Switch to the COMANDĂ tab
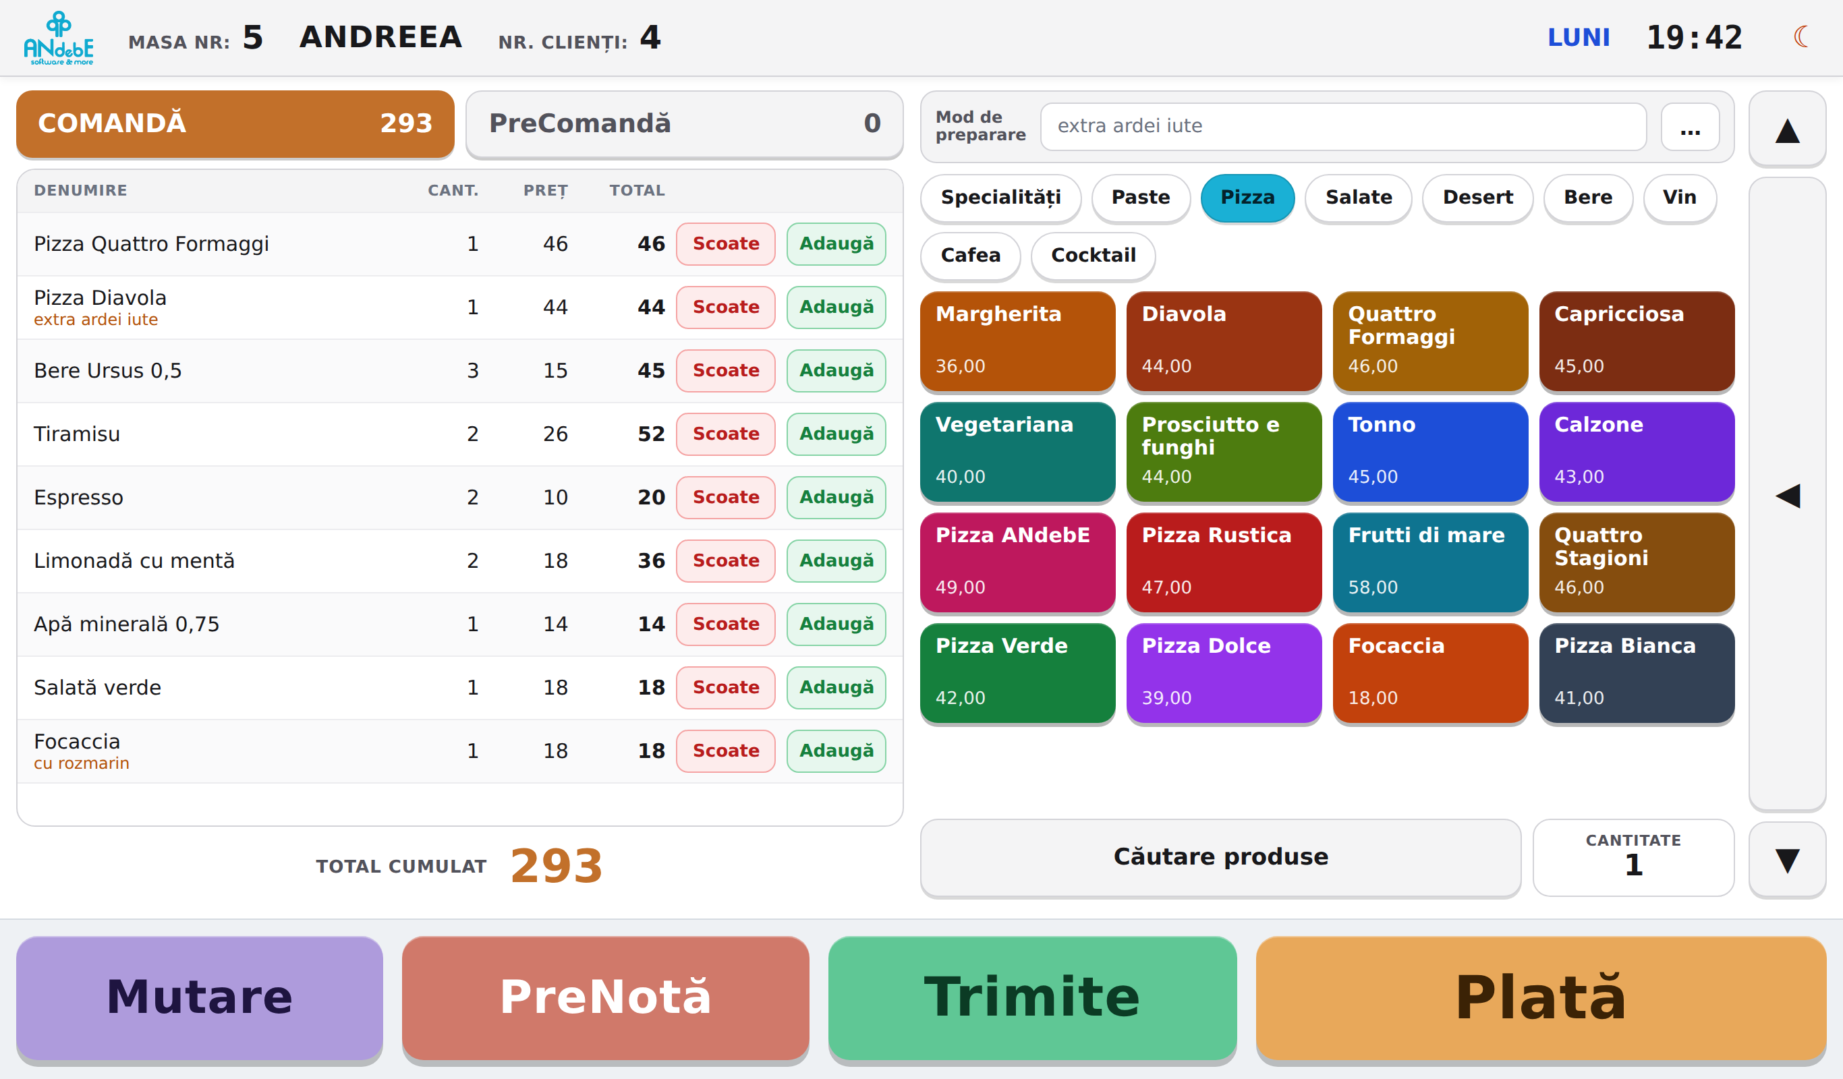Screen dimensions: 1843x1079 click(235, 123)
